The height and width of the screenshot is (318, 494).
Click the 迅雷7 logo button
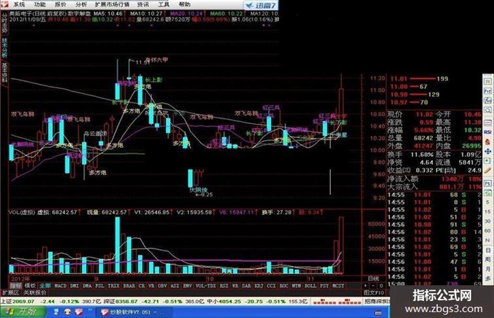[x=260, y=5]
